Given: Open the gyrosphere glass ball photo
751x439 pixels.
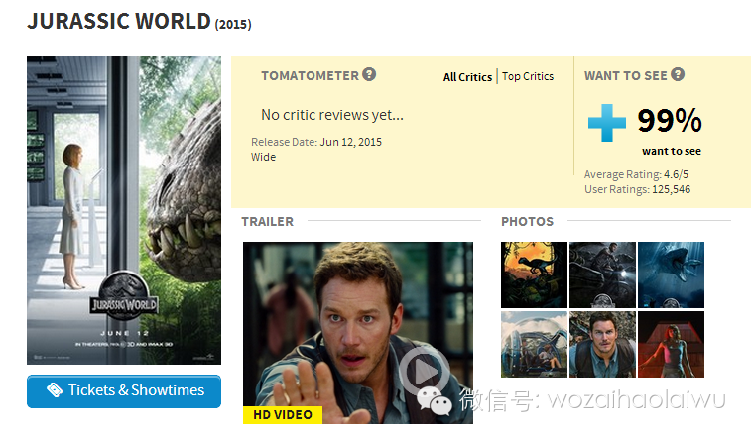Looking at the screenshot, I should point(534,344).
